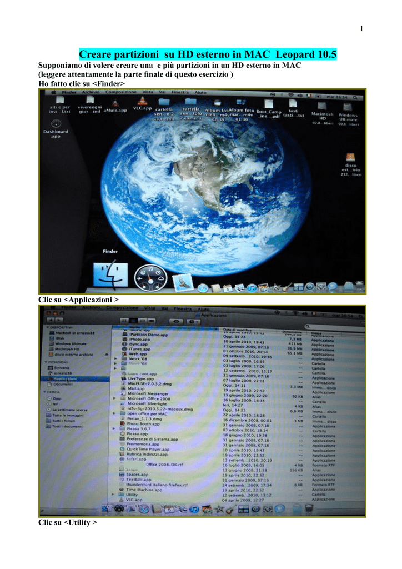The image size is (402, 569).
Task: Open the Album foto mar m4v desktop movie
Action: tap(240, 111)
